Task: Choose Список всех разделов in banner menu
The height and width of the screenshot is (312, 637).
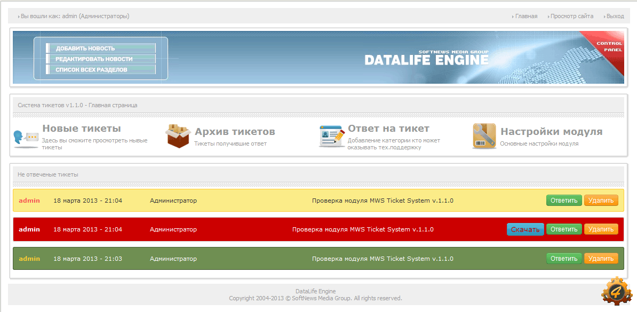Action: [101, 69]
